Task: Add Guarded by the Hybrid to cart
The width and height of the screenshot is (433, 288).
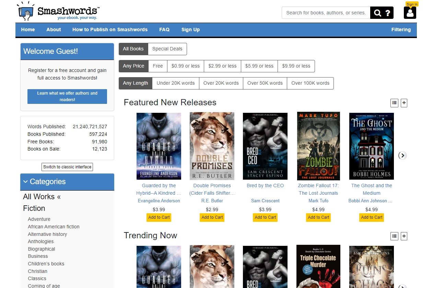Action: click(x=159, y=217)
